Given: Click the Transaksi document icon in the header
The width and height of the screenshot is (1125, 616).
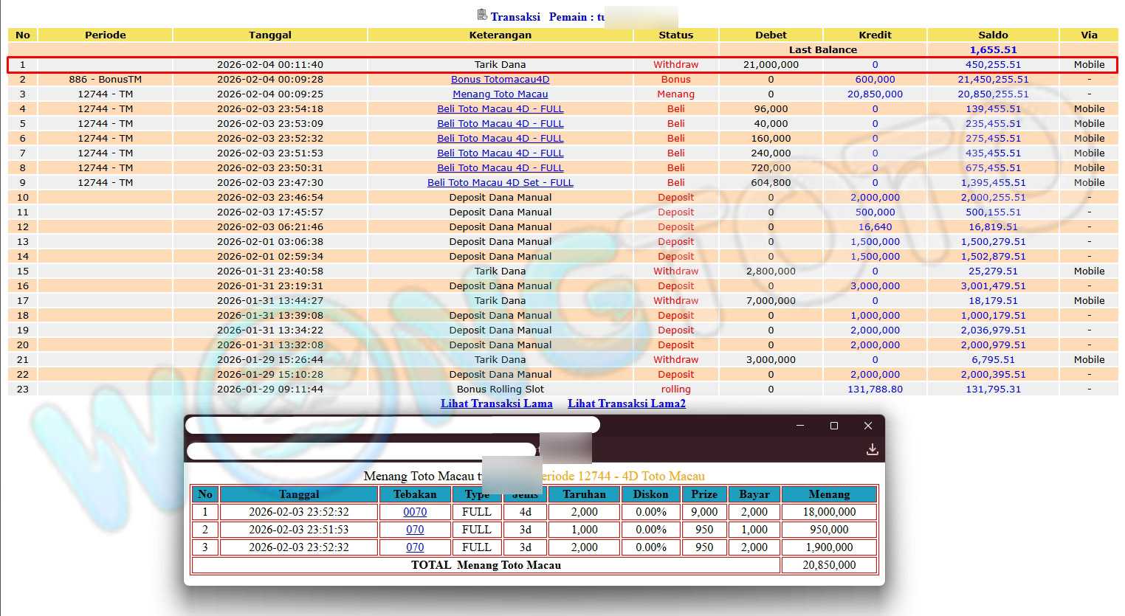Looking at the screenshot, I should point(482,15).
